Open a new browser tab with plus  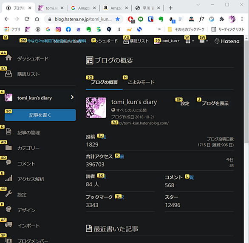(x=170, y=8)
